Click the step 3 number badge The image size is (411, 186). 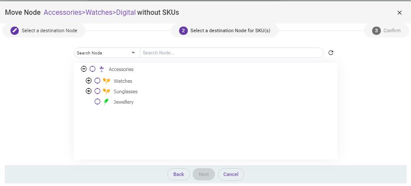pyautogui.click(x=376, y=30)
